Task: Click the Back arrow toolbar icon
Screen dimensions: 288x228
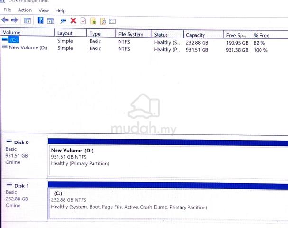Action: tap(5, 19)
